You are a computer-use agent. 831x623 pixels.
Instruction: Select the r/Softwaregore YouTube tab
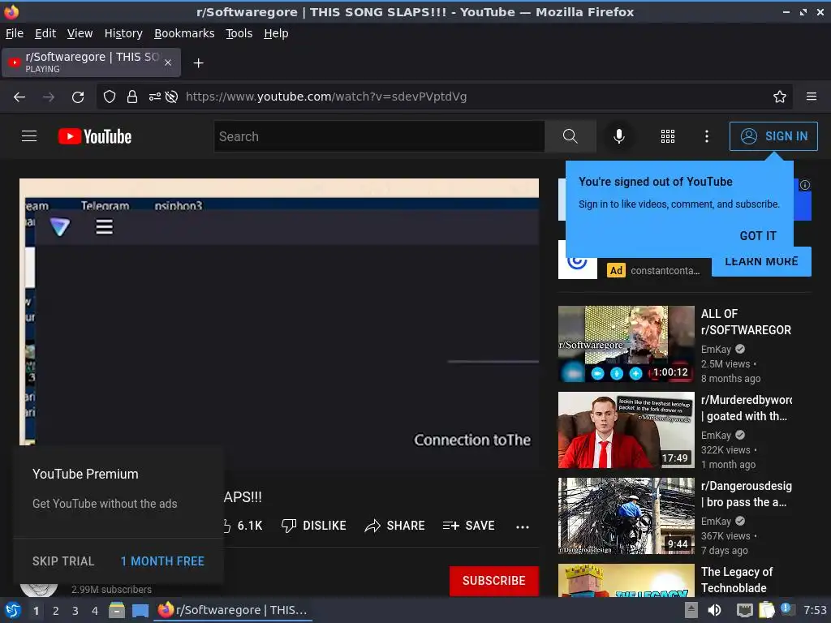coord(91,62)
